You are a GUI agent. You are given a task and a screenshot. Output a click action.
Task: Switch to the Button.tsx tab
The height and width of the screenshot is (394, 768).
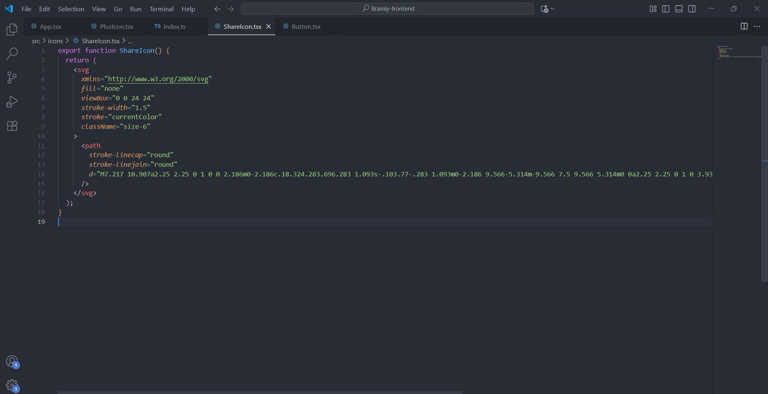coord(307,26)
